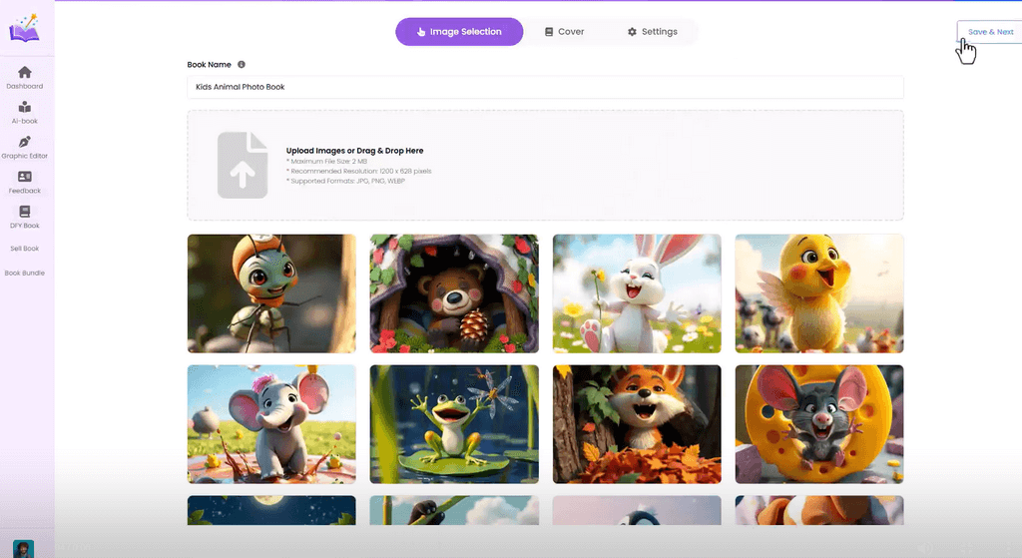This screenshot has height=558, width=1022.
Task: Switch to the Image Selection tab
Action: (459, 31)
